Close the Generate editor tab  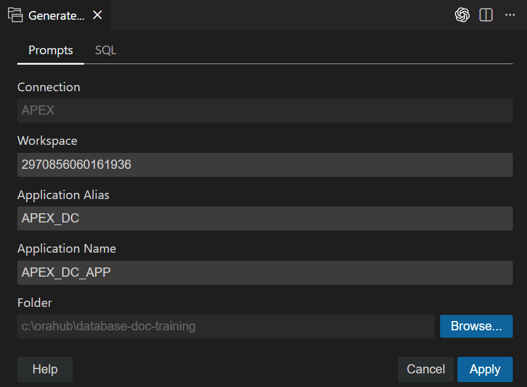click(x=97, y=15)
